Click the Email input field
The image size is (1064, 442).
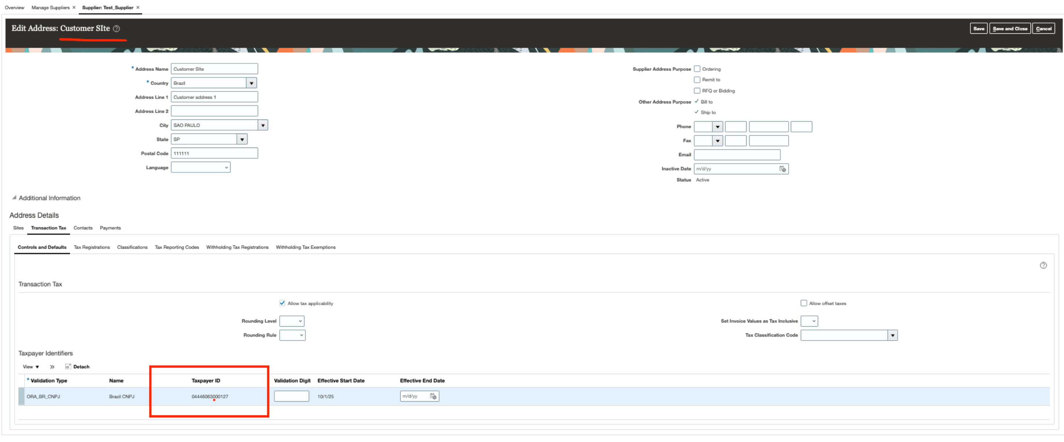coord(737,154)
